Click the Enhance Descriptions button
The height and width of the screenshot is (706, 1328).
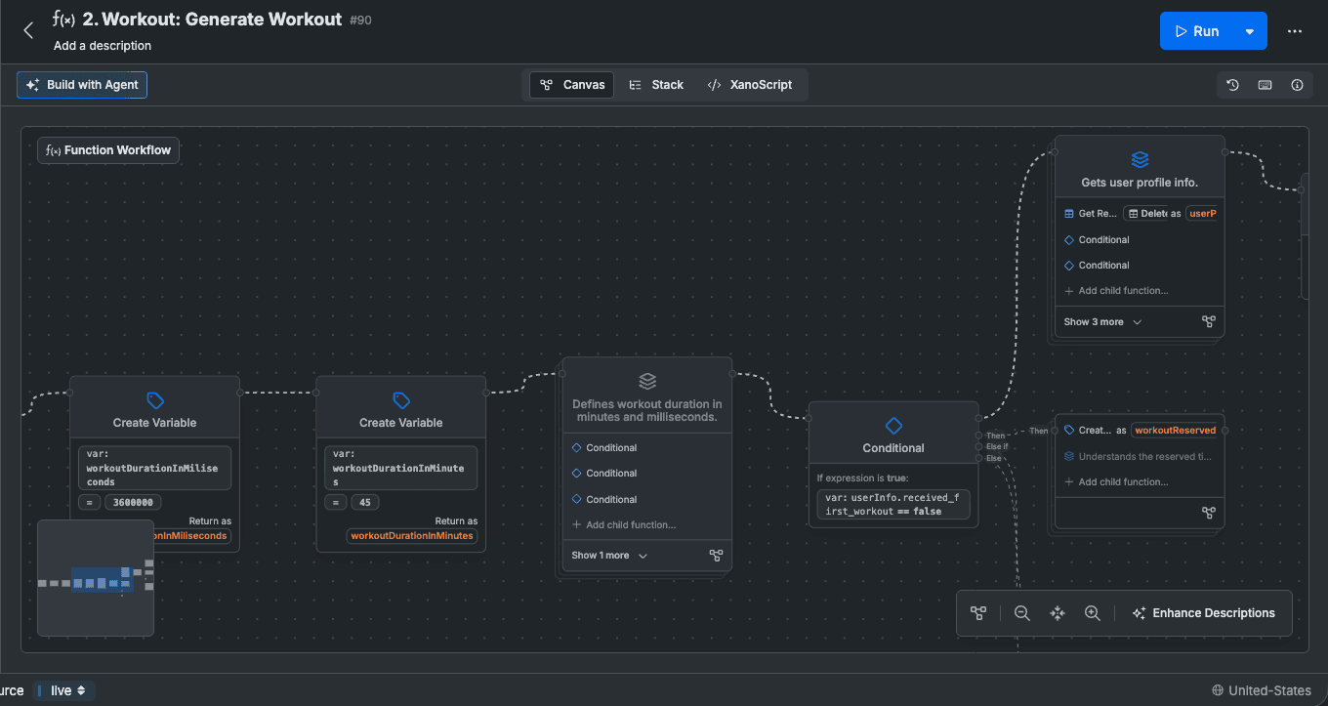pos(1203,613)
